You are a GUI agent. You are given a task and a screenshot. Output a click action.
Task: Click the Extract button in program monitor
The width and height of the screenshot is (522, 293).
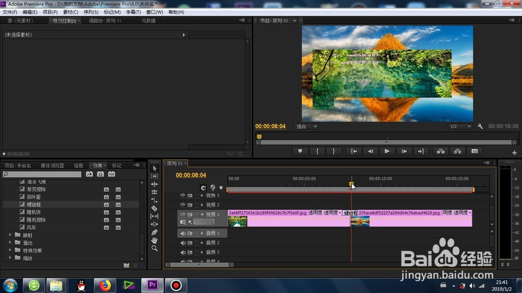457,151
